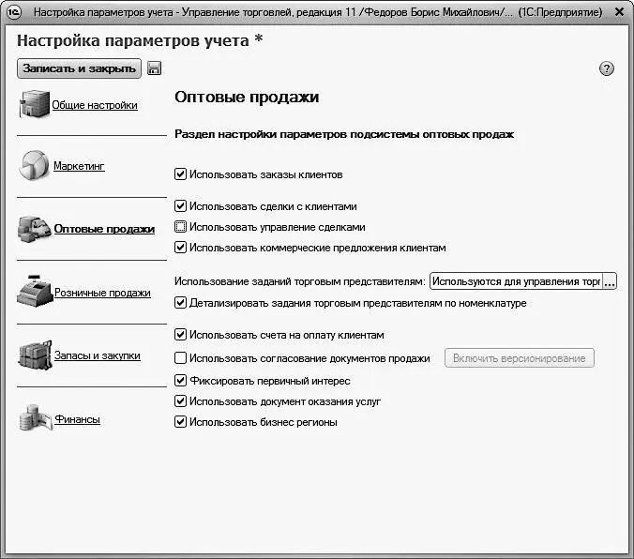Enable Использовать управление сделками checkbox

(x=181, y=227)
